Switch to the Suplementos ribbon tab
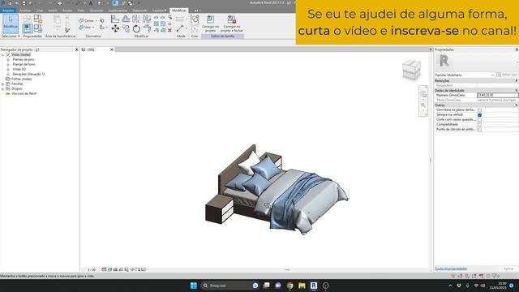This screenshot has width=519, height=292. 118,11
